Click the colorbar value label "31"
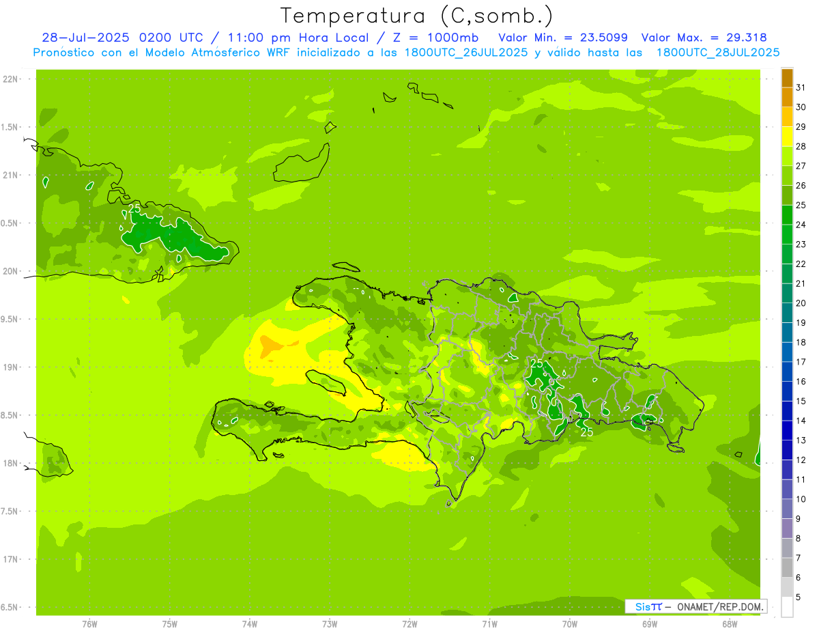Viewport: 819px width, 633px height. click(x=801, y=87)
